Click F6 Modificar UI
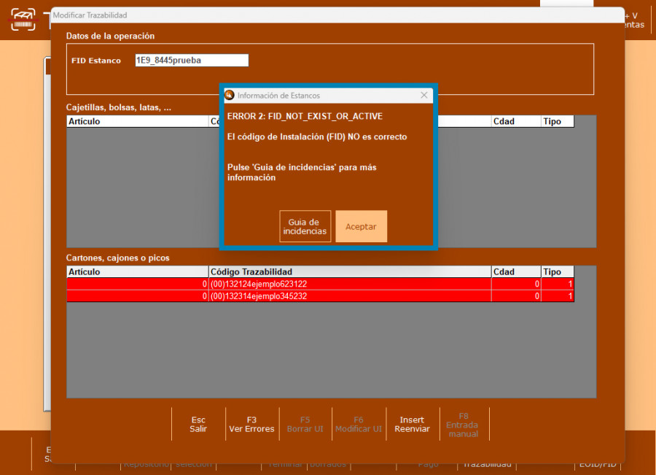The width and height of the screenshot is (656, 475). pyautogui.click(x=359, y=425)
